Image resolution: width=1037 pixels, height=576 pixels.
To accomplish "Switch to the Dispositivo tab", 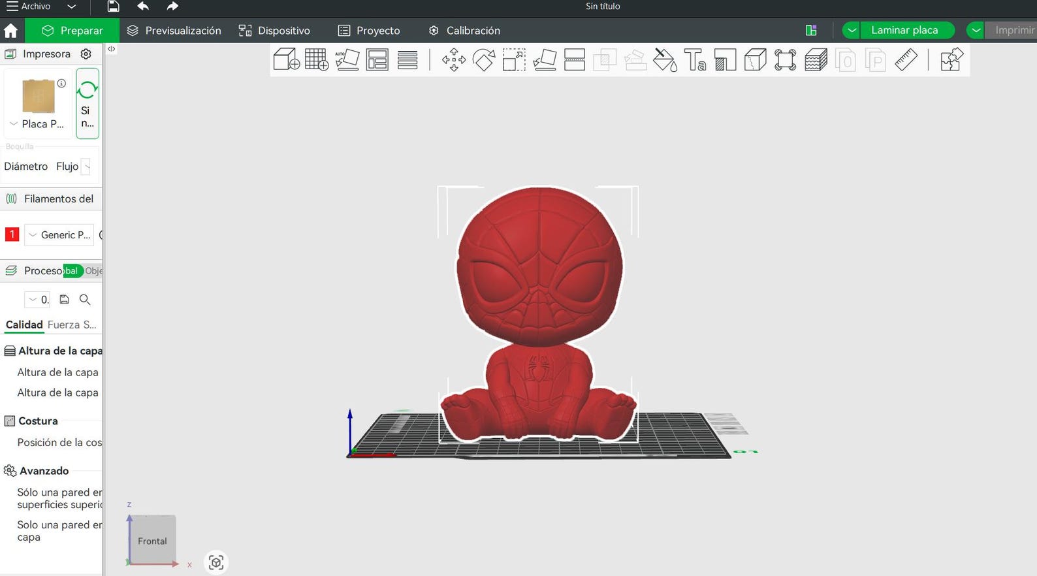I will point(274,31).
